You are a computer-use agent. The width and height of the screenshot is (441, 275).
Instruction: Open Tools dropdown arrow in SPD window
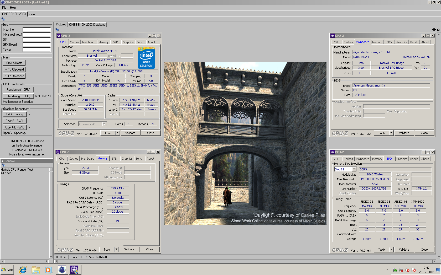click(x=391, y=250)
